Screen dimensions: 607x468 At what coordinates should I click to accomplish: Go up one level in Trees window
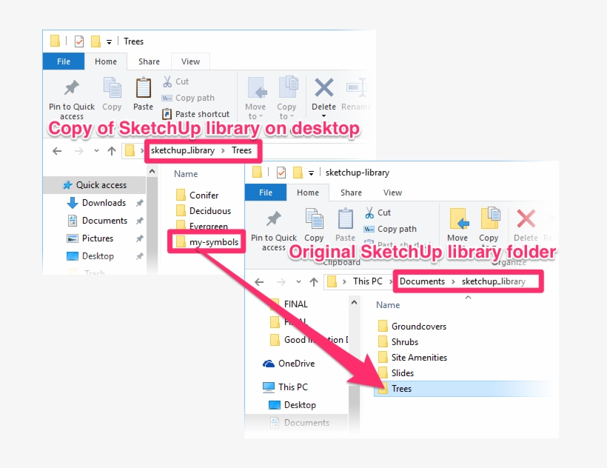112,151
